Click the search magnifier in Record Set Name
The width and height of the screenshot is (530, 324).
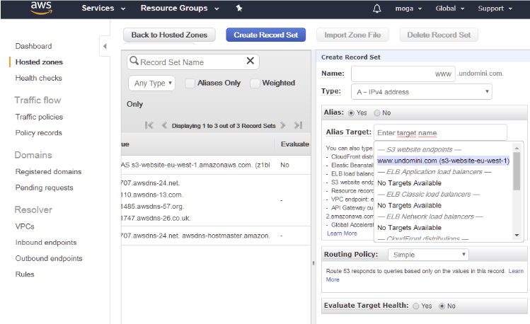pos(134,61)
